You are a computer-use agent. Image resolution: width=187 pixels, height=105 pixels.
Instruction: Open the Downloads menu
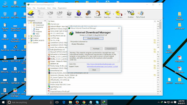(41, 8)
